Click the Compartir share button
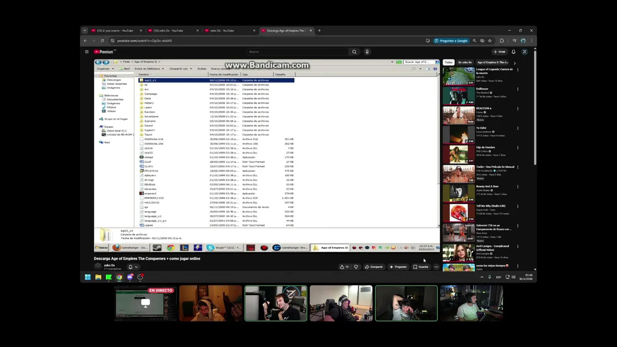The width and height of the screenshot is (617, 347). pyautogui.click(x=374, y=267)
